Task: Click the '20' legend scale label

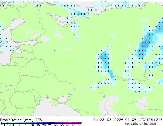Action: [x=44, y=125]
